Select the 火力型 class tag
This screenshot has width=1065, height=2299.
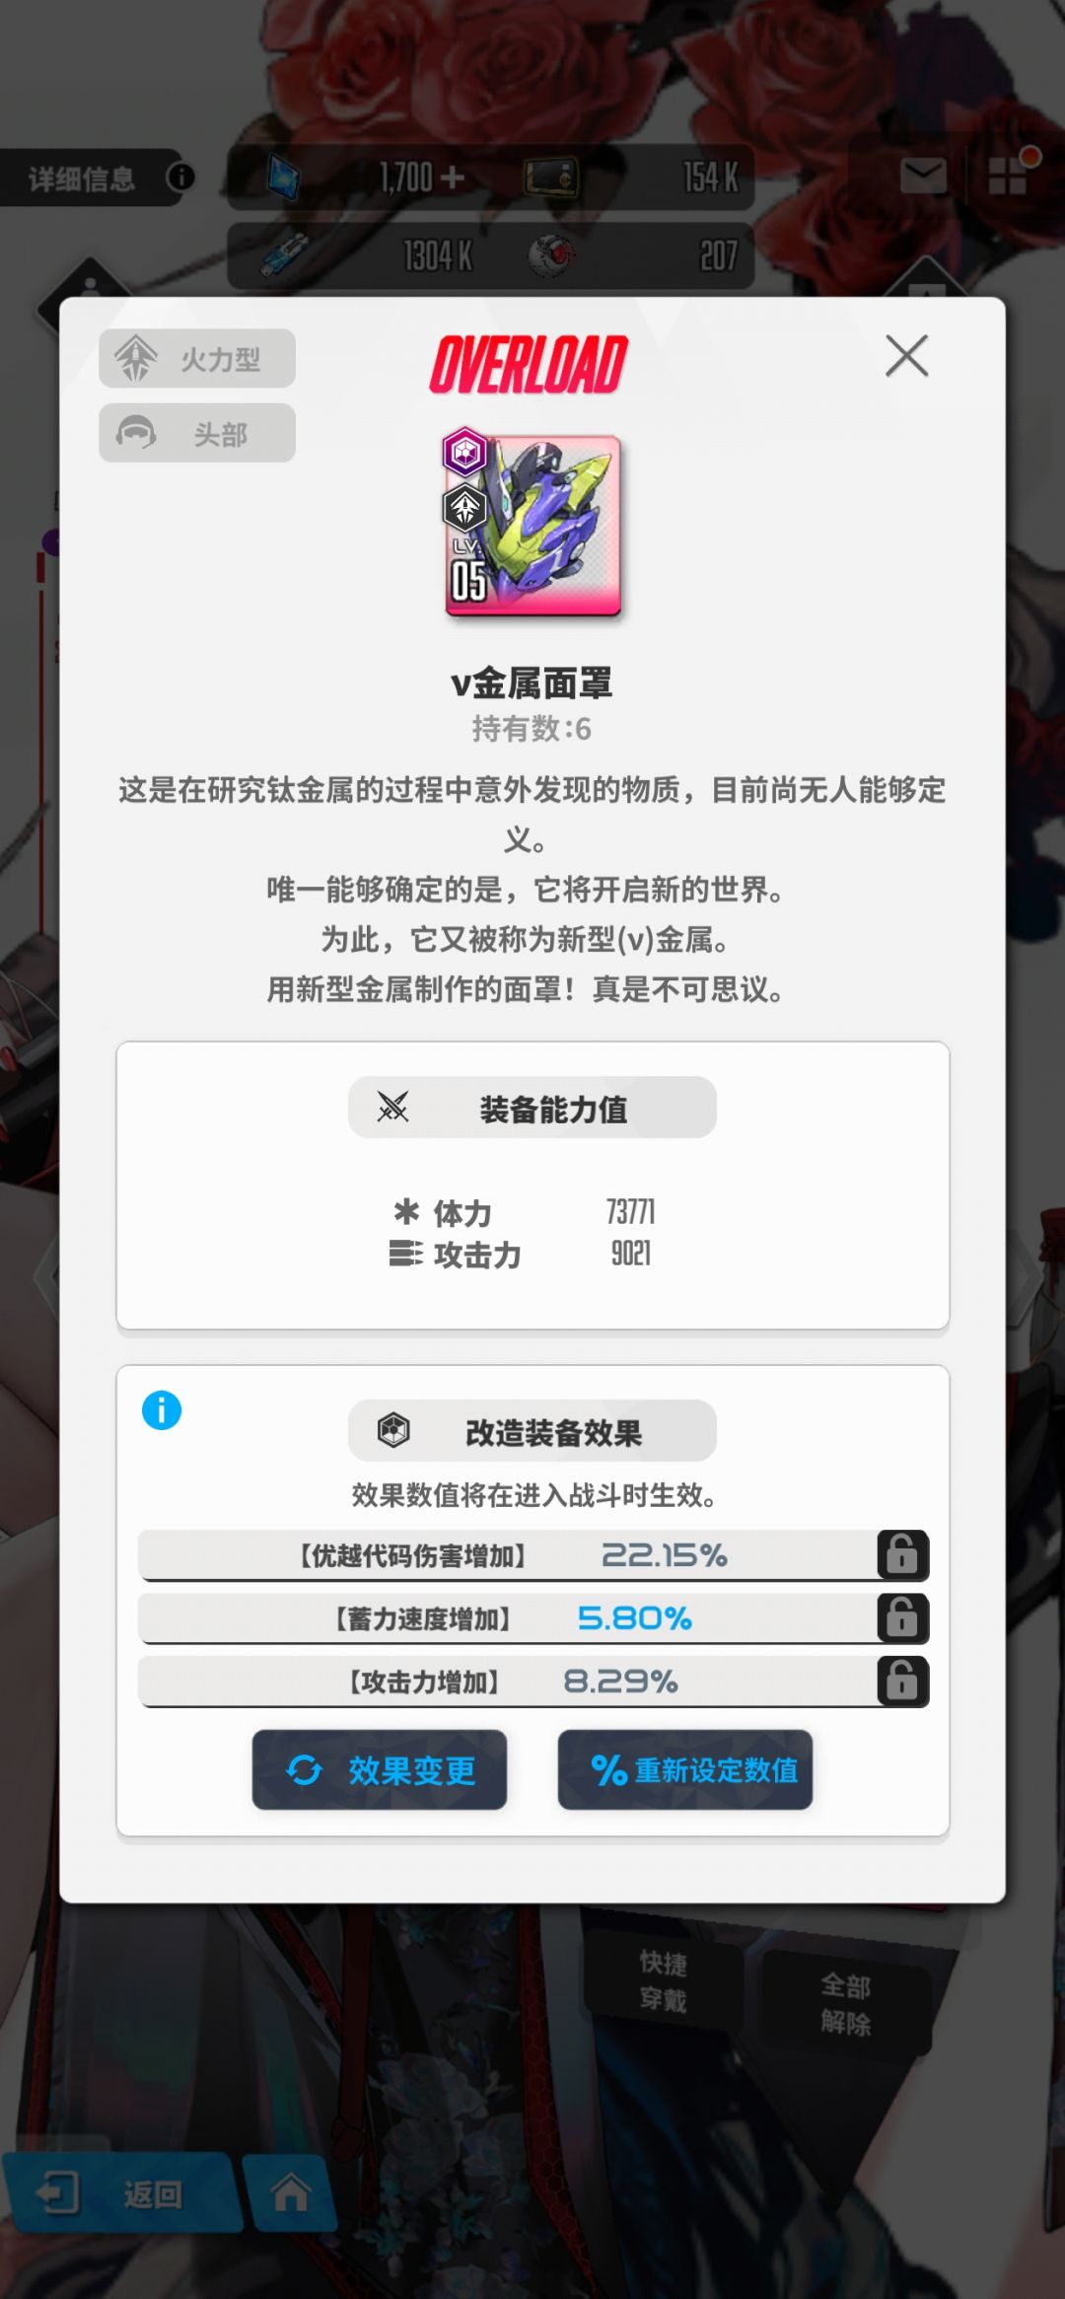click(197, 358)
